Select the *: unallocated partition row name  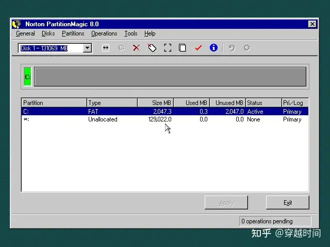26,119
